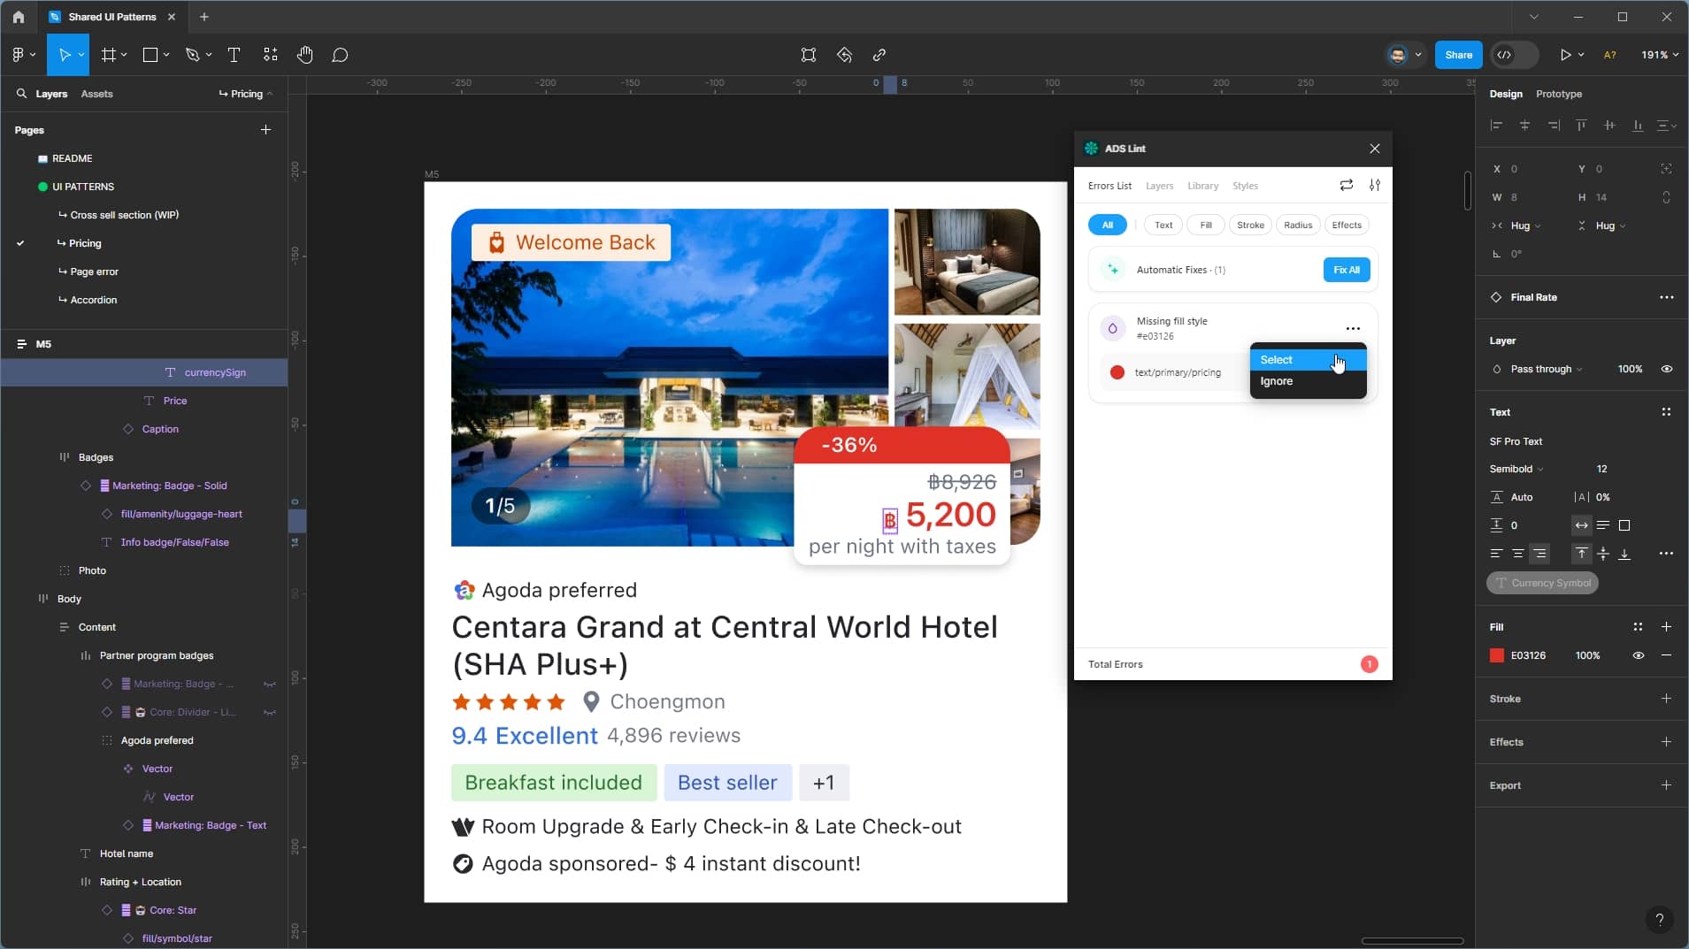1689x949 pixels.
Task: Select the Text tool in toolbar
Action: (x=234, y=55)
